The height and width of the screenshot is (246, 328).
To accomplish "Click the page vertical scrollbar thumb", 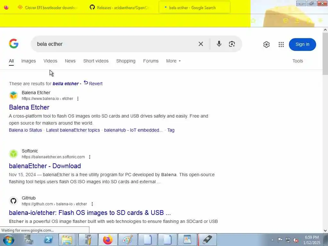I will (325, 53).
